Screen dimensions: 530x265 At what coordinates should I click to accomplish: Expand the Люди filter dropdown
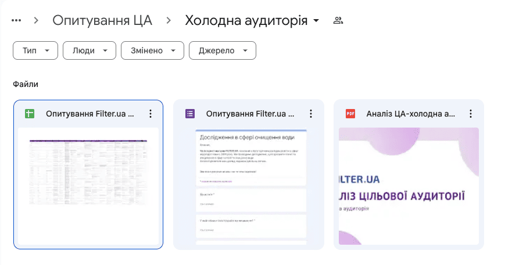click(89, 50)
